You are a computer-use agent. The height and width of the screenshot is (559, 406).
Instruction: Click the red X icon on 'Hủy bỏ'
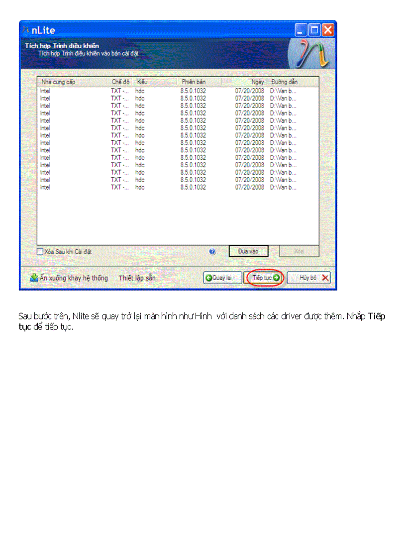325,278
